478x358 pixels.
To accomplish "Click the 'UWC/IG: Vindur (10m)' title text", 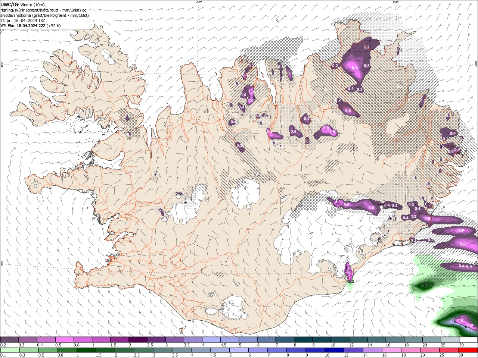I will pos(23,4).
